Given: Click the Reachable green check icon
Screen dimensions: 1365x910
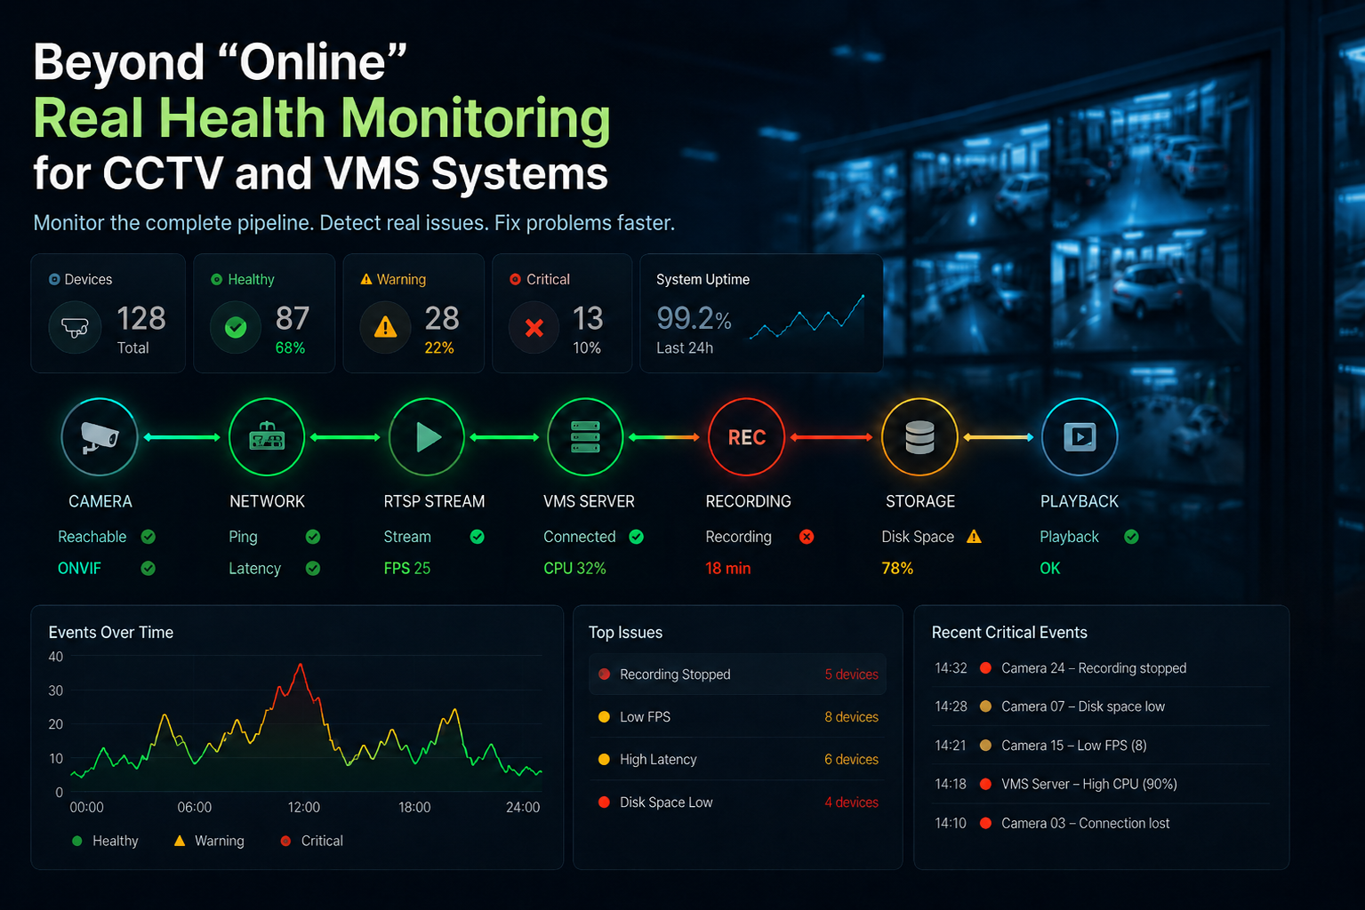Looking at the screenshot, I should point(149,537).
